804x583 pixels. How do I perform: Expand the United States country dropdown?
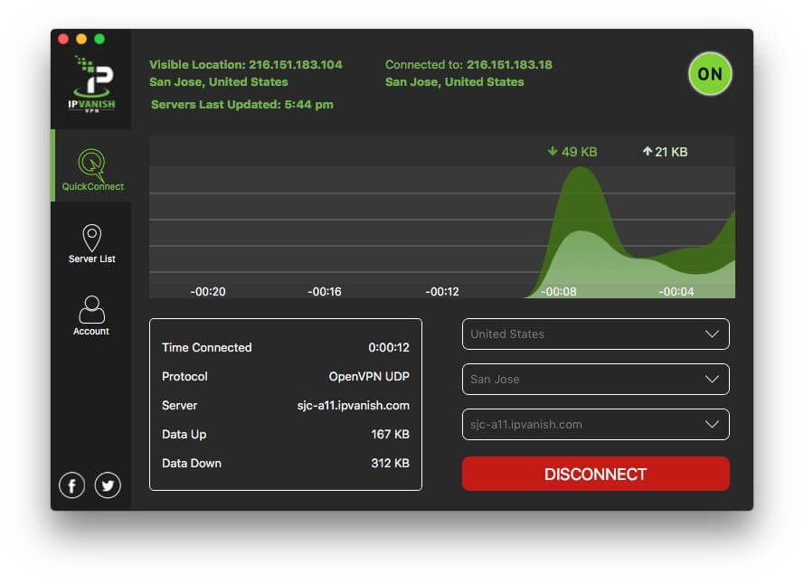[595, 334]
